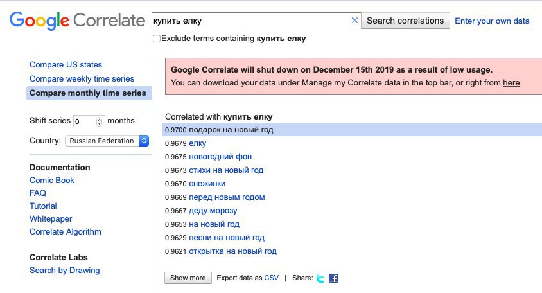Click the 'here' link in the shutdown notice

(x=511, y=83)
